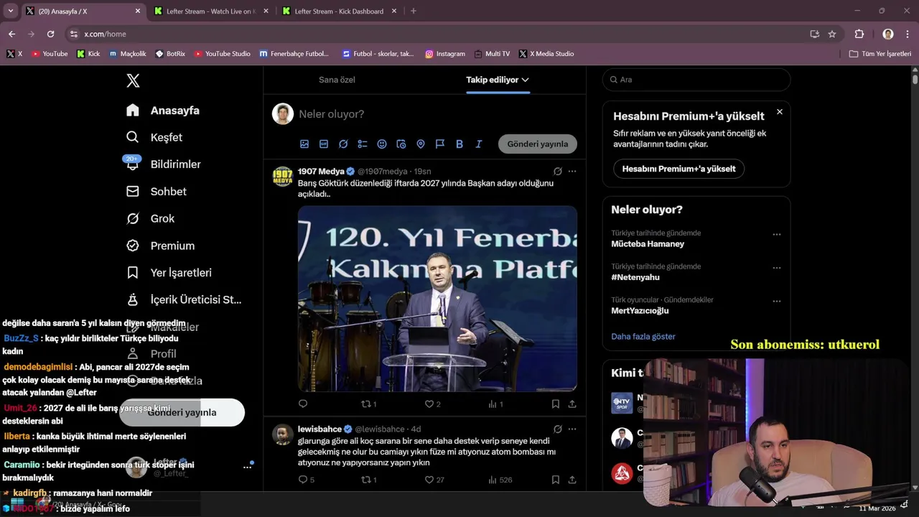Click flag icon in composer toolbar
Viewport: 919px width, 517px height.
point(440,144)
